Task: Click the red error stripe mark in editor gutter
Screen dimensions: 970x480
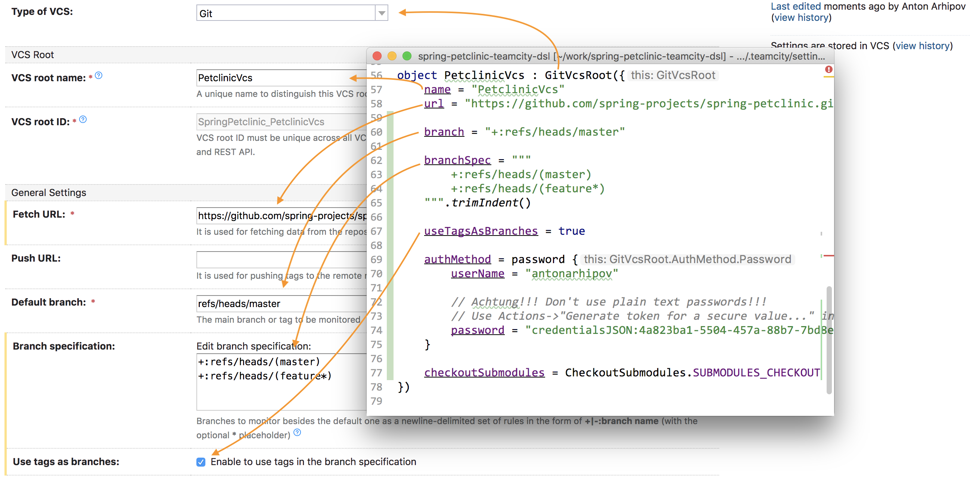Action: 829,256
